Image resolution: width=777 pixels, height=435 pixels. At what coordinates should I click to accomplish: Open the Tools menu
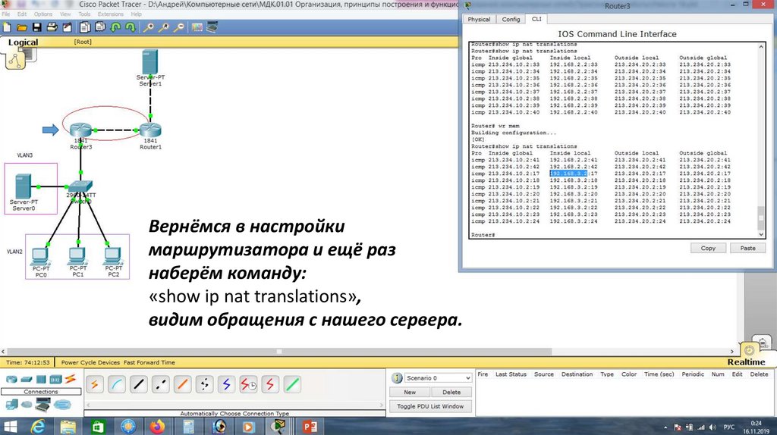84,14
